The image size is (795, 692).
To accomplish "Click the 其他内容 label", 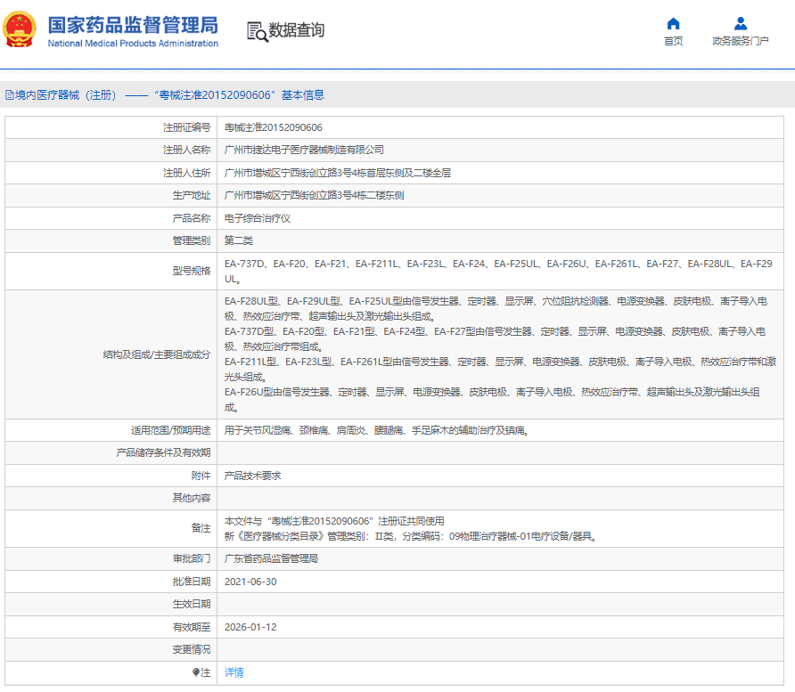I will tap(192, 498).
